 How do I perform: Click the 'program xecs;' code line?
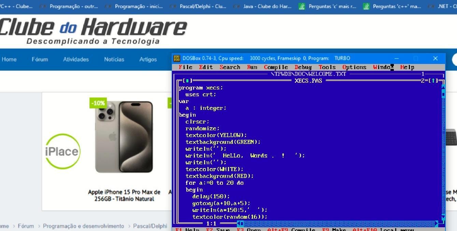(201, 87)
